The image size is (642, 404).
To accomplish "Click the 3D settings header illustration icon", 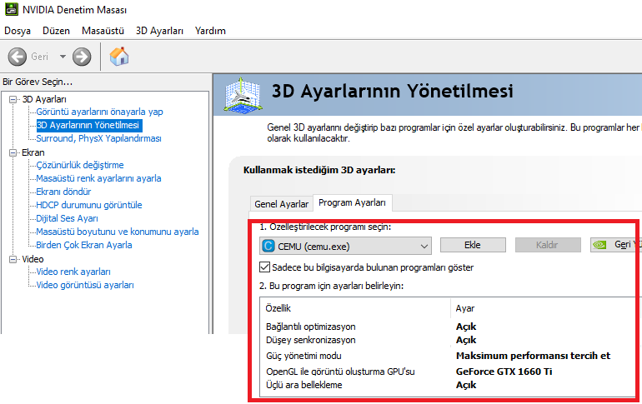I will [x=243, y=95].
